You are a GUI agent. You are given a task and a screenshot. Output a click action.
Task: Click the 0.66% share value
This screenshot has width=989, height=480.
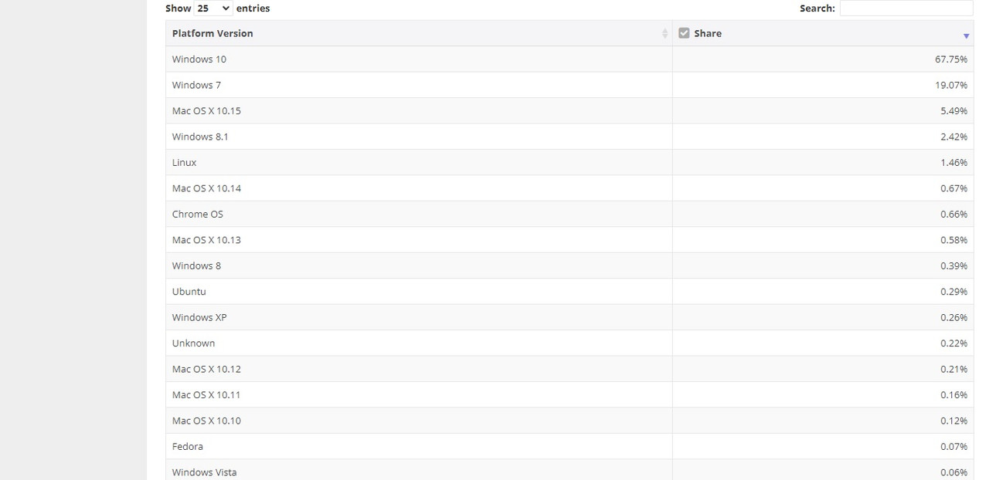(x=954, y=215)
